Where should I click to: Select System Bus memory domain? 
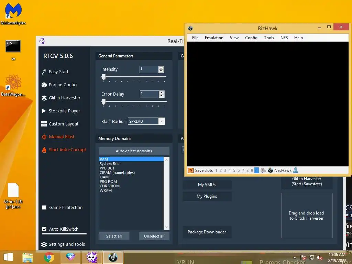point(131,164)
